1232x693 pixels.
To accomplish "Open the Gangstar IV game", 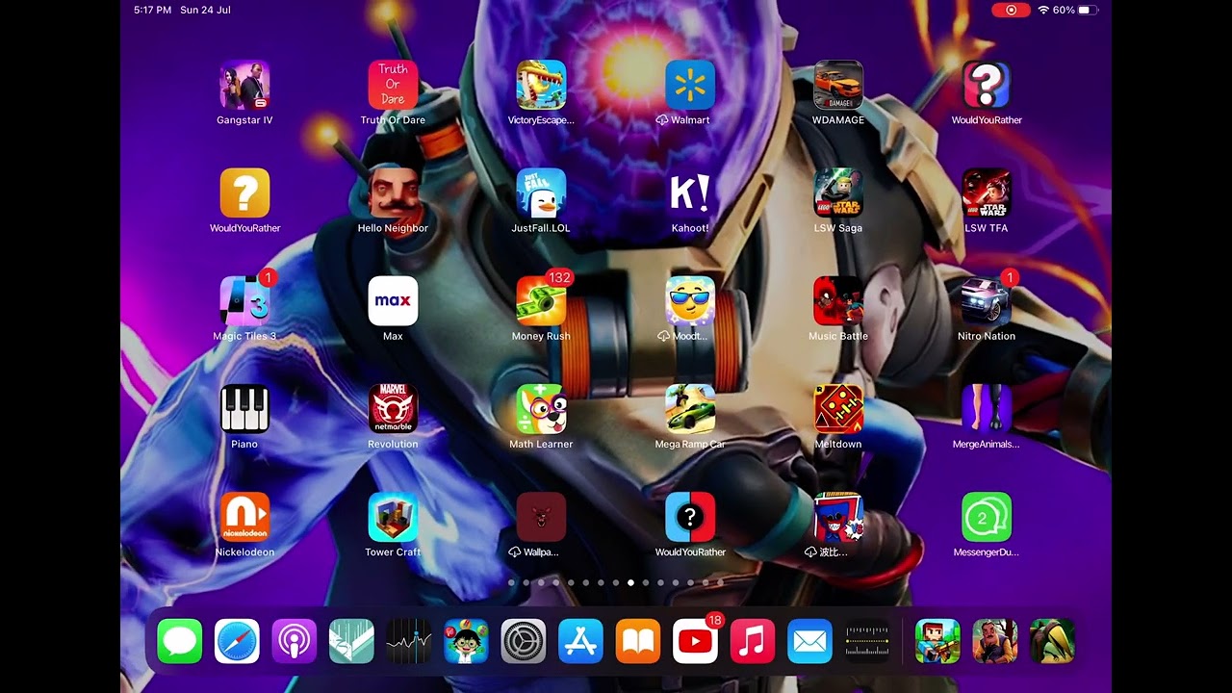I will coord(244,85).
